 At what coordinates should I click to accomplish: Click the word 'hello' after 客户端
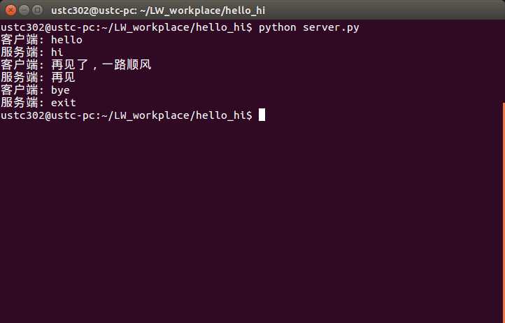pos(66,40)
